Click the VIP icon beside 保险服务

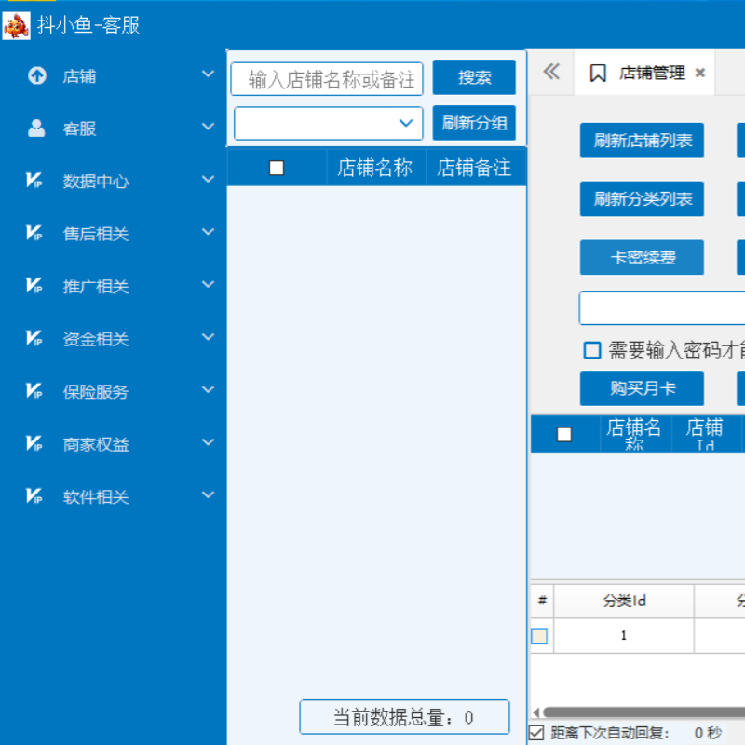point(34,391)
